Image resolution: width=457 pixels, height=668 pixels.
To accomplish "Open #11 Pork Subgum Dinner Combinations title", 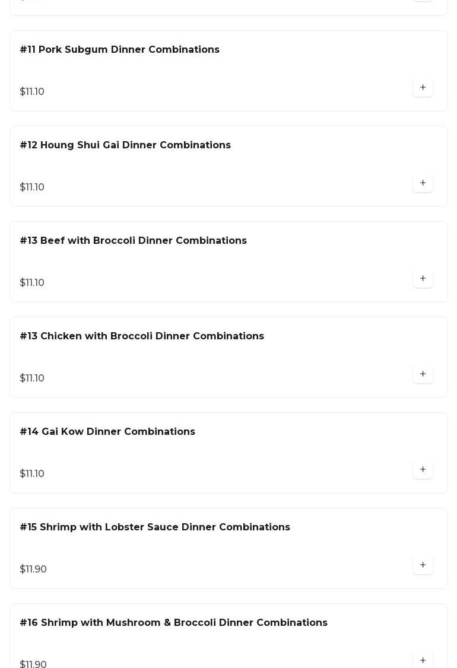I will coord(119,50).
